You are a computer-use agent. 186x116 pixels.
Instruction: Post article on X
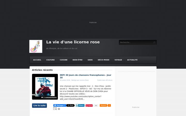pos(71,105)
